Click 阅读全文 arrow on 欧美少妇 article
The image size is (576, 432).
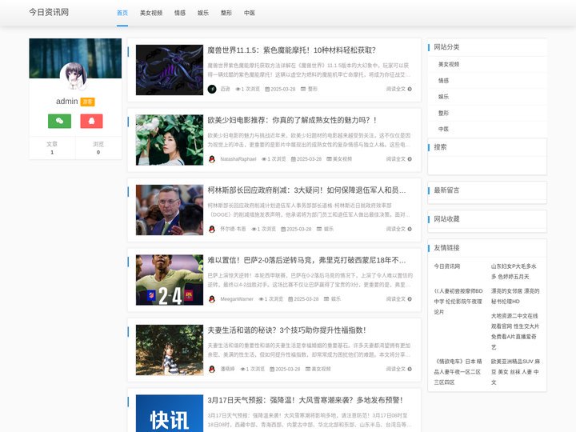click(x=399, y=159)
